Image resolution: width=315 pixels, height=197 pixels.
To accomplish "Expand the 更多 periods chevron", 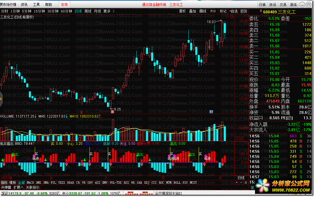I will [x=113, y=11].
